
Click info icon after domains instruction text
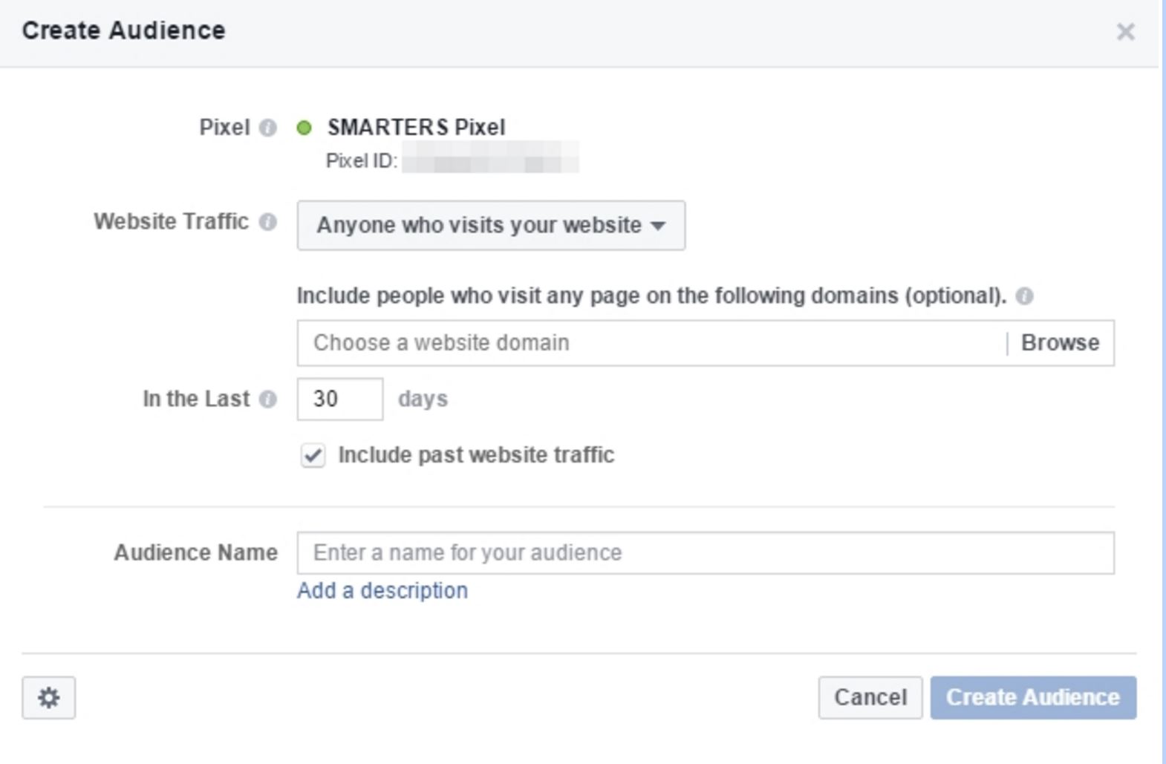[1024, 296]
